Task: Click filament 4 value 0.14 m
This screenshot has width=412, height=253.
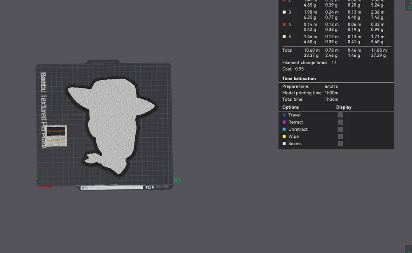Action: pyautogui.click(x=310, y=24)
